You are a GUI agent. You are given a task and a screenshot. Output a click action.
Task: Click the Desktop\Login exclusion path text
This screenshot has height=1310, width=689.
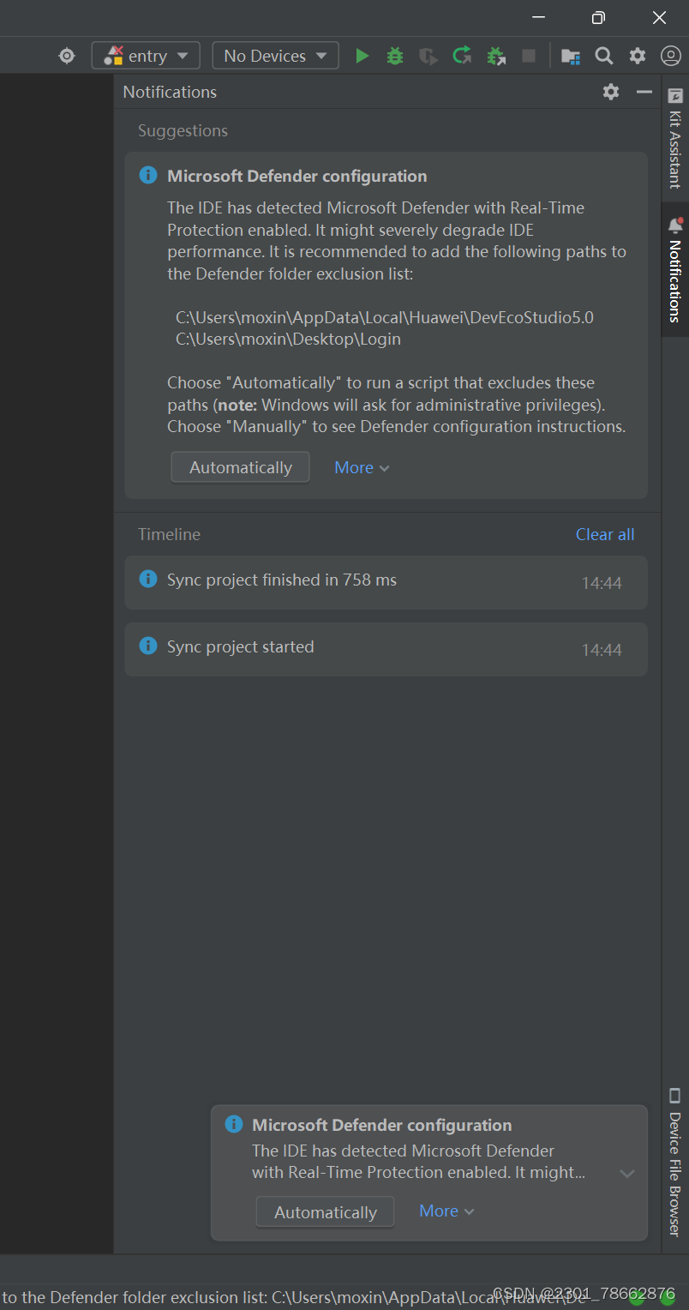point(288,339)
